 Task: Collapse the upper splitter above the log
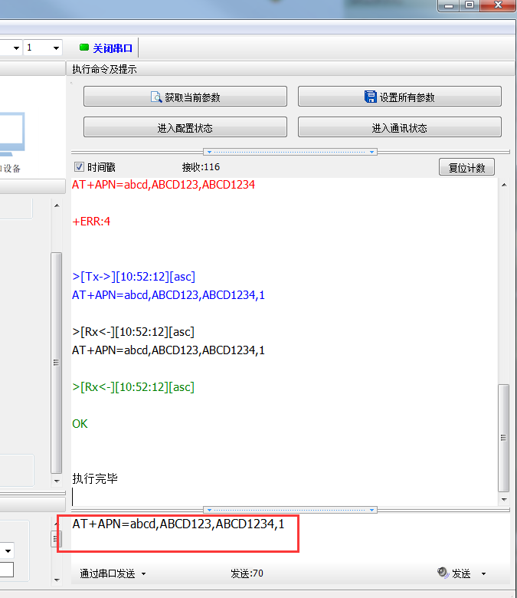pos(290,152)
